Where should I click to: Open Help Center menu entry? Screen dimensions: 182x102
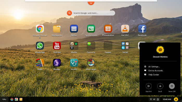tap(153, 75)
